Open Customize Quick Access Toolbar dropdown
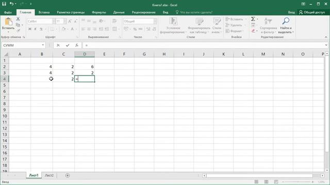The height and width of the screenshot is (185, 330). (31, 4)
